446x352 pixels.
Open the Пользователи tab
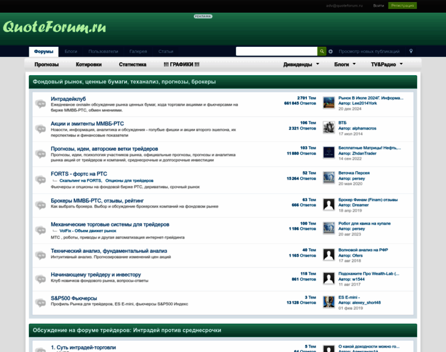click(103, 52)
